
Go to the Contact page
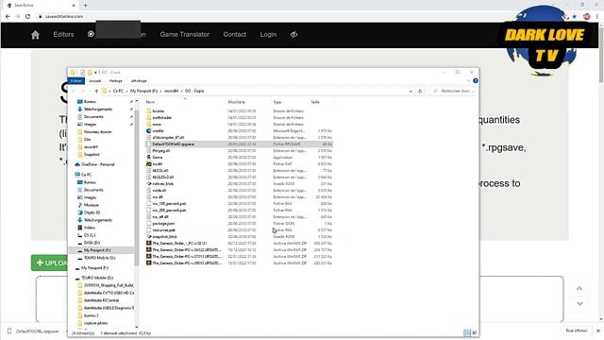click(235, 34)
